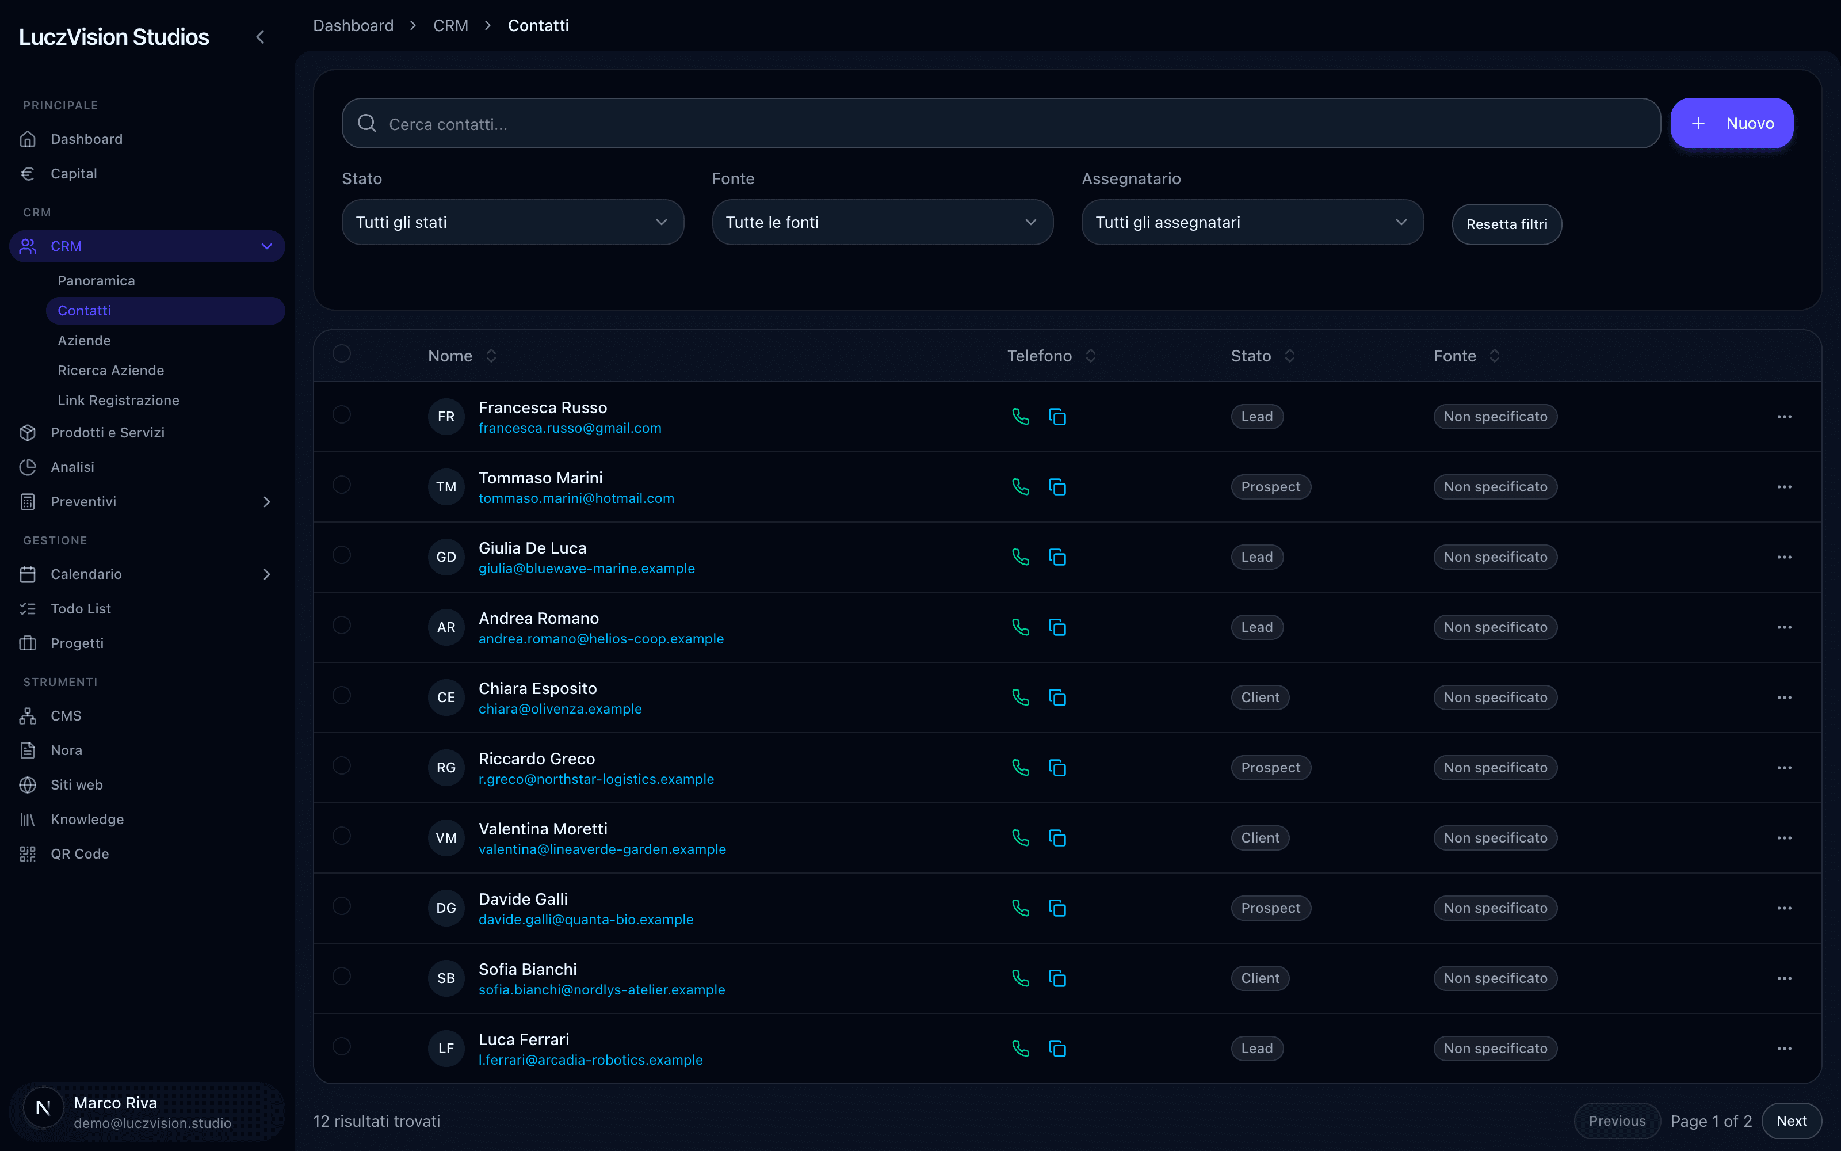Image resolution: width=1841 pixels, height=1151 pixels.
Task: Copy Sofia Bianchi's phone number
Action: [x=1057, y=977]
